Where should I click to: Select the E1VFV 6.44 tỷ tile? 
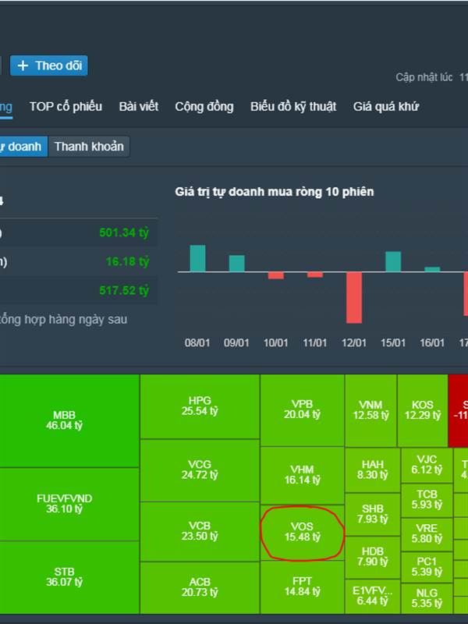pos(373,596)
